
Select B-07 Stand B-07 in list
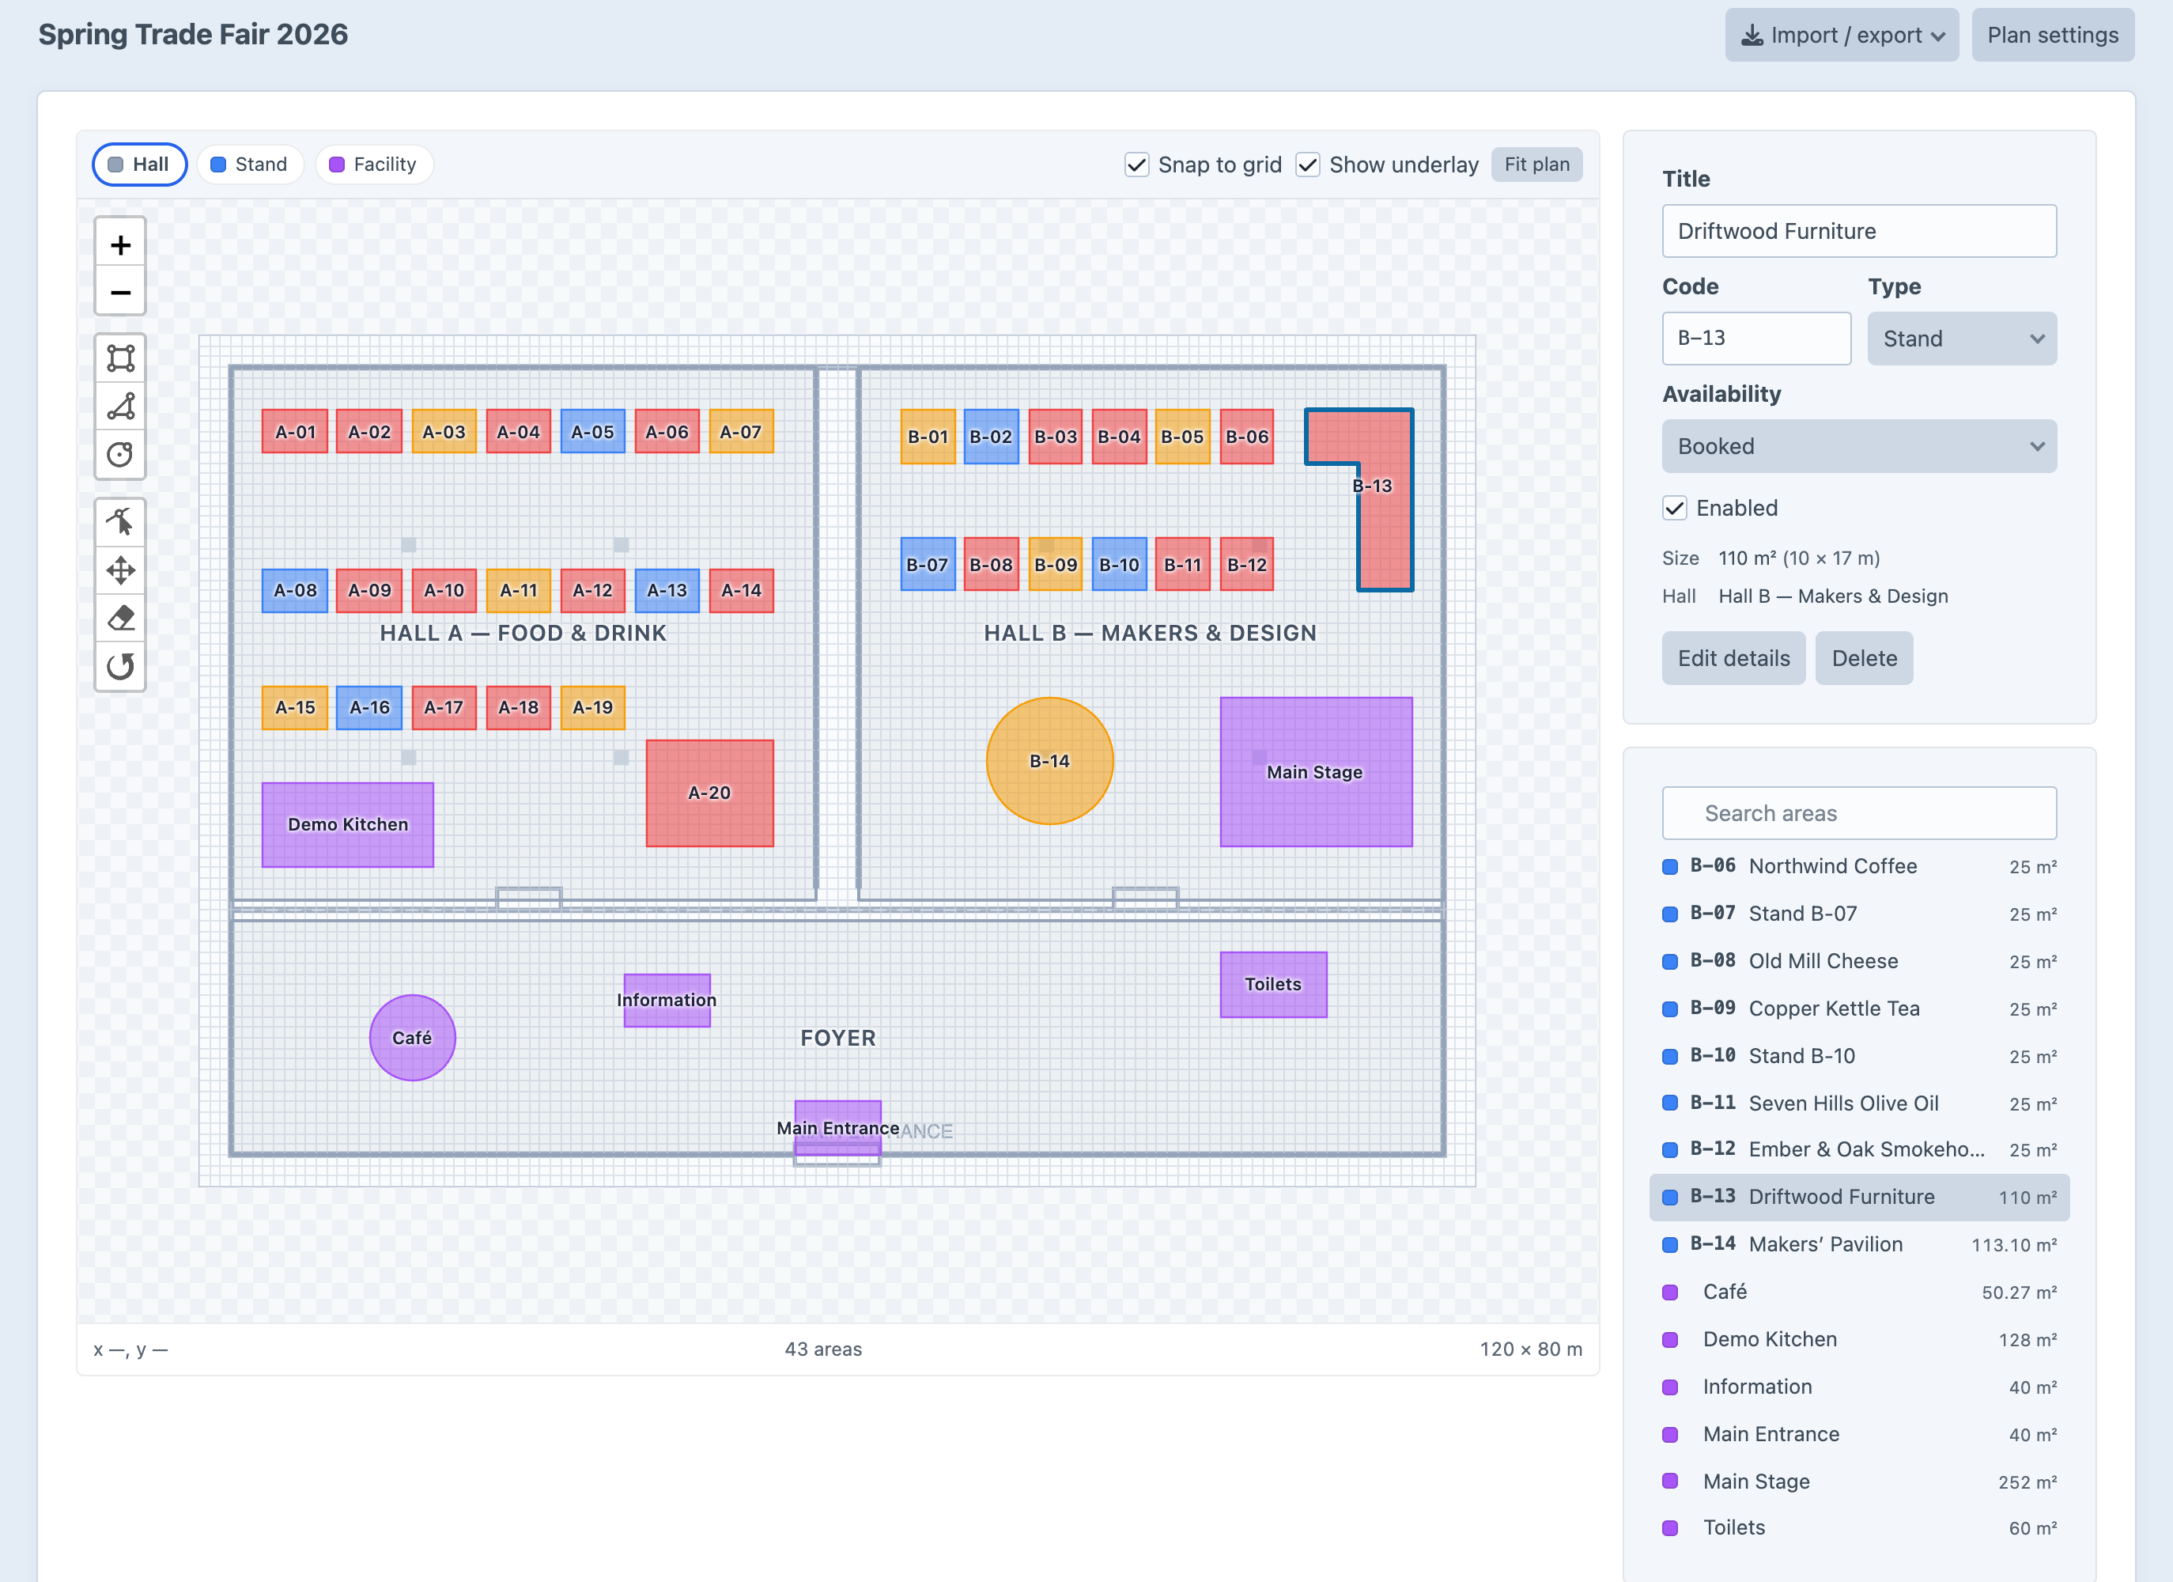(1859, 913)
